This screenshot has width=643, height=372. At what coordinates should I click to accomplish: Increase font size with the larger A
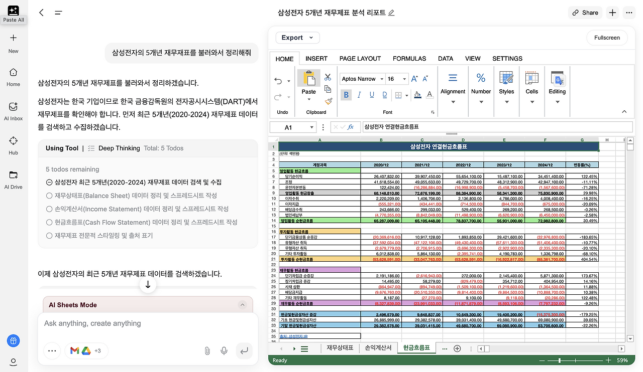coord(414,79)
